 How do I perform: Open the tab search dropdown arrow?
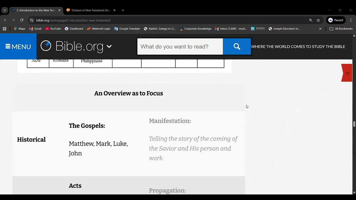(x=5, y=10)
